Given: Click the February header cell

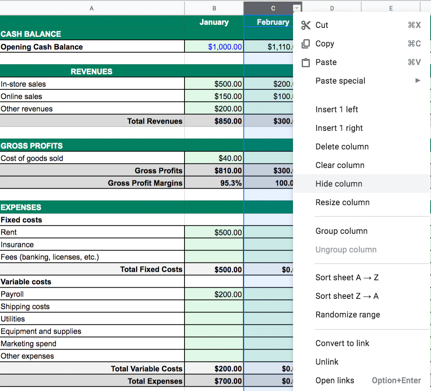Looking at the screenshot, I should tap(269, 22).
